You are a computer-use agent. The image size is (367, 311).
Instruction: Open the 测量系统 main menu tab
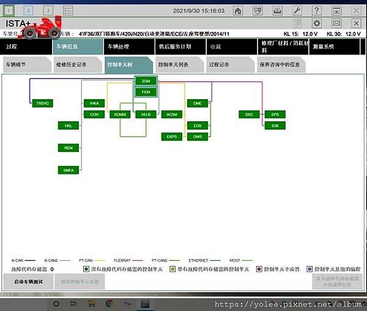click(x=335, y=47)
